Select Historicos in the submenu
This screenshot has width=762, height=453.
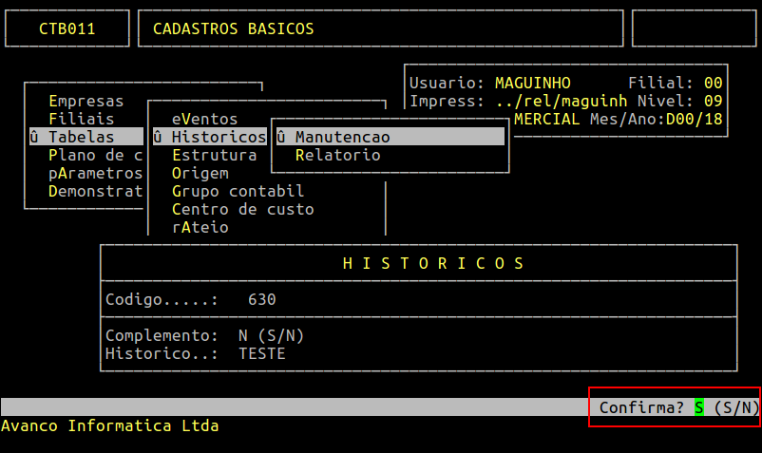[218, 137]
